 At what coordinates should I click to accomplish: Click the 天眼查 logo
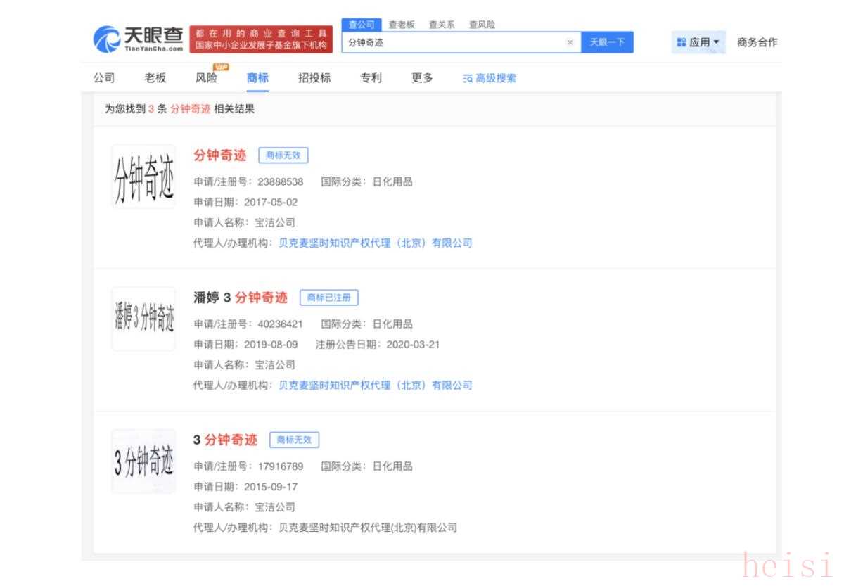(x=139, y=39)
